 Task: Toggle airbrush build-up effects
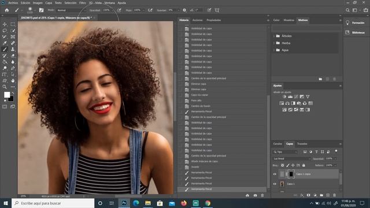pyautogui.click(x=150, y=10)
